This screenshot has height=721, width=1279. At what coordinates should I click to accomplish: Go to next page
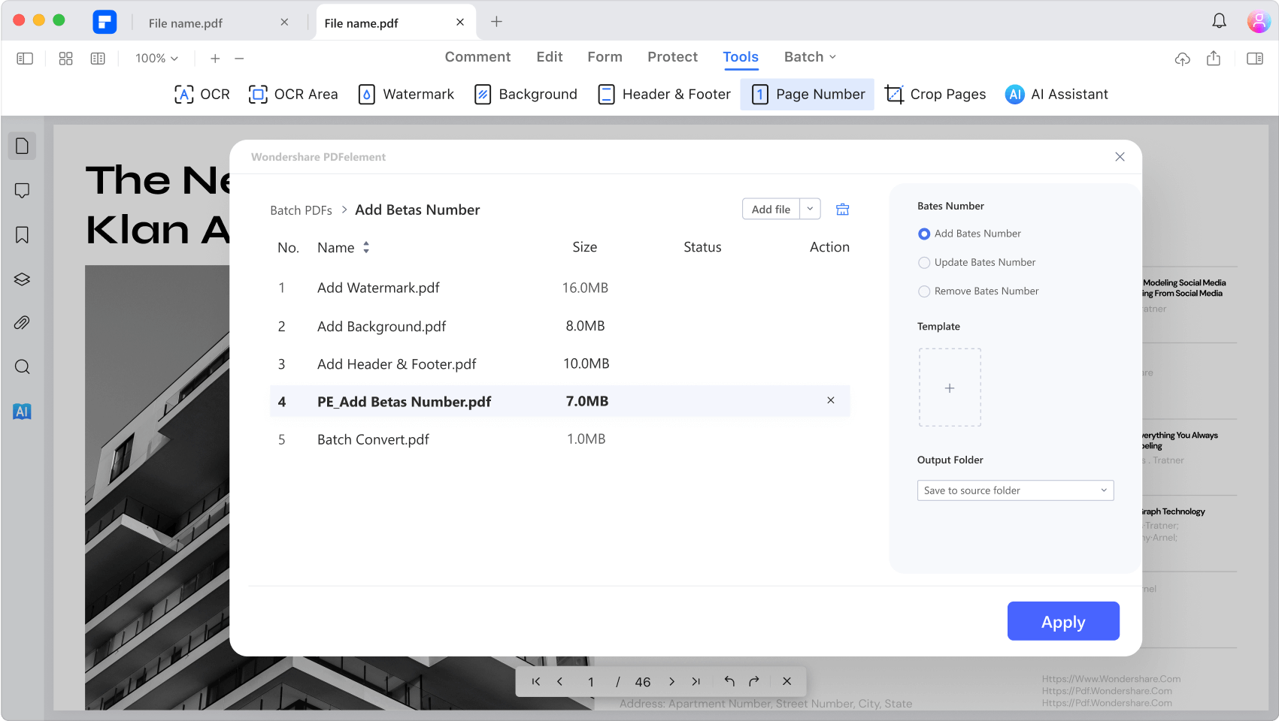click(672, 682)
